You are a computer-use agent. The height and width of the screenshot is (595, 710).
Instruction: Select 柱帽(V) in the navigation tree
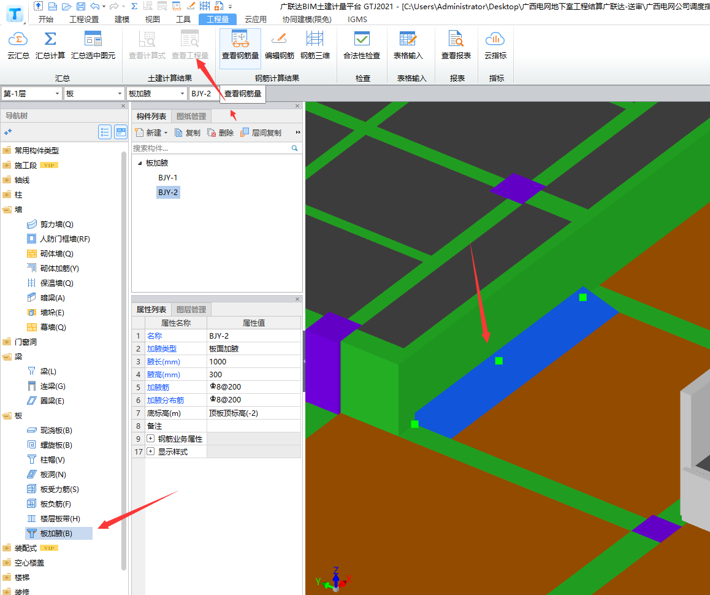(52, 460)
